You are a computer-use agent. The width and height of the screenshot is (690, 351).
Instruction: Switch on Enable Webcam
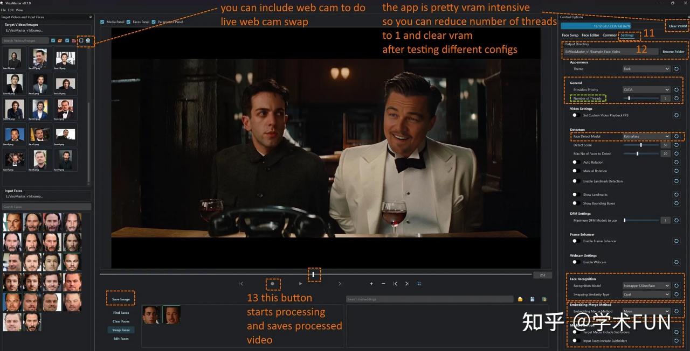[x=575, y=262]
